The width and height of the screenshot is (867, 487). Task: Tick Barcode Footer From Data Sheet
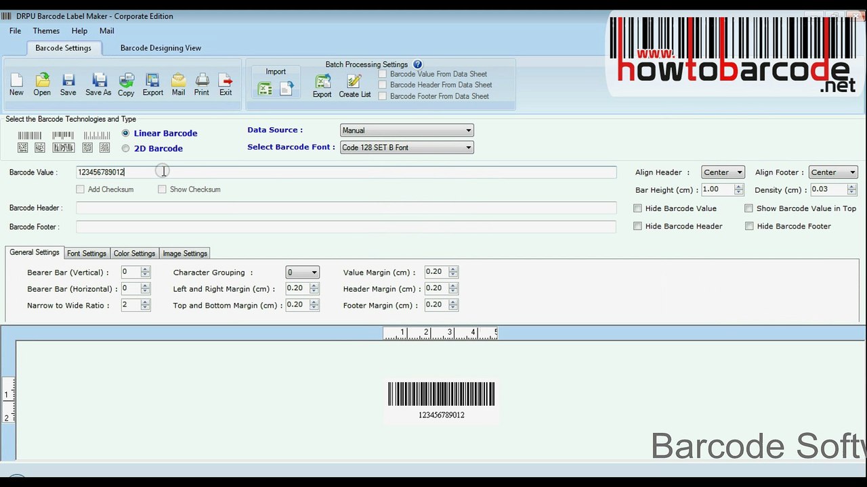click(383, 96)
